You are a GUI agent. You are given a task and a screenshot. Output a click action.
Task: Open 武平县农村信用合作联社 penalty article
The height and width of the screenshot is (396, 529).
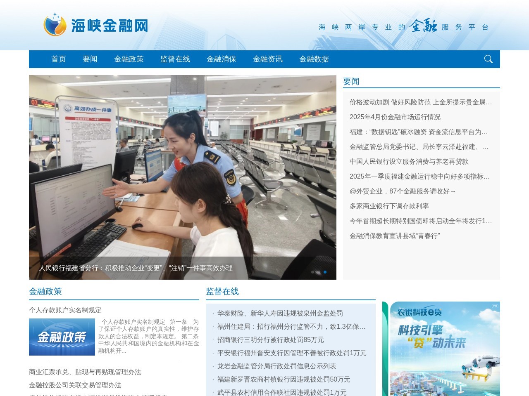click(282, 392)
